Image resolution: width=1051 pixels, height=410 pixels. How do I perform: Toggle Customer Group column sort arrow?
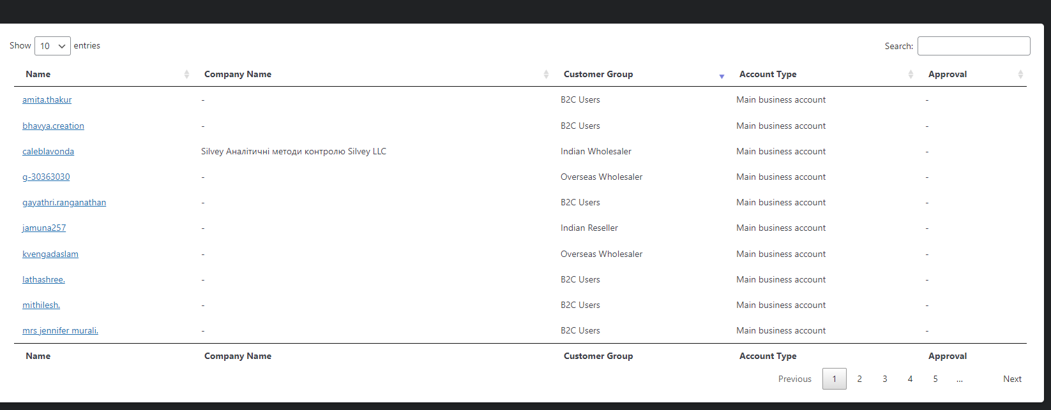click(722, 75)
